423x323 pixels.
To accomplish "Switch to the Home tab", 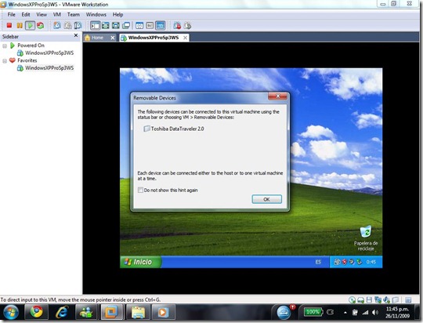I will point(97,38).
